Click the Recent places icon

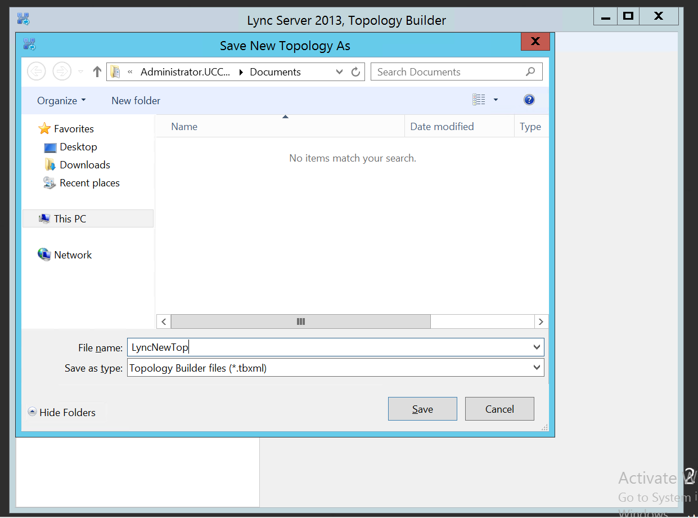[x=50, y=183]
